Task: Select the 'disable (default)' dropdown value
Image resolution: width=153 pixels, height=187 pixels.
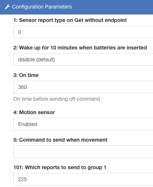Action: click(36, 59)
